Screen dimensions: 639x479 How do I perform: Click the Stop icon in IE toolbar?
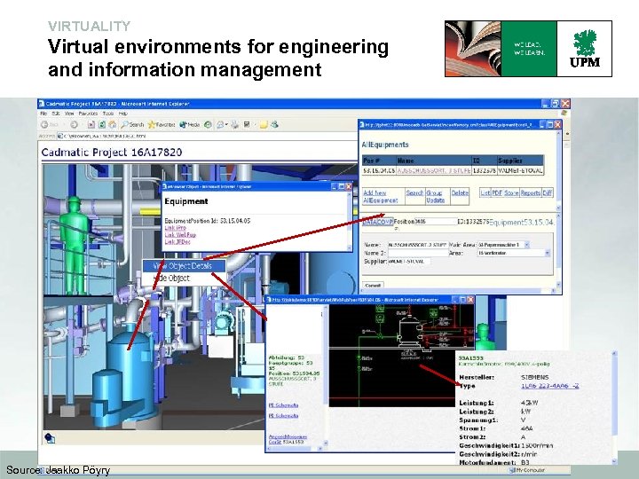pos(91,125)
